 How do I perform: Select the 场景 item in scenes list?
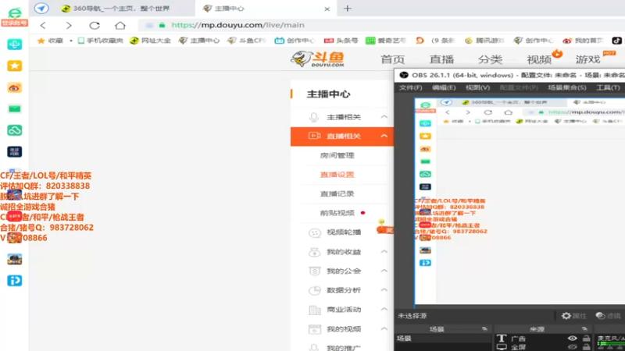coord(442,339)
